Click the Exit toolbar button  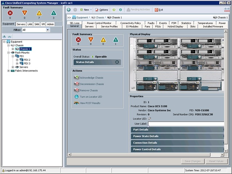pos(159,10)
